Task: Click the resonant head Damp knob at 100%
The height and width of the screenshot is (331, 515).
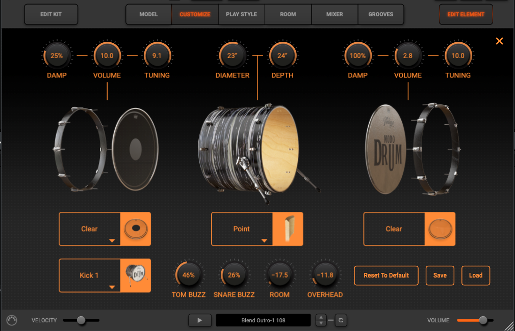Action: (x=357, y=56)
